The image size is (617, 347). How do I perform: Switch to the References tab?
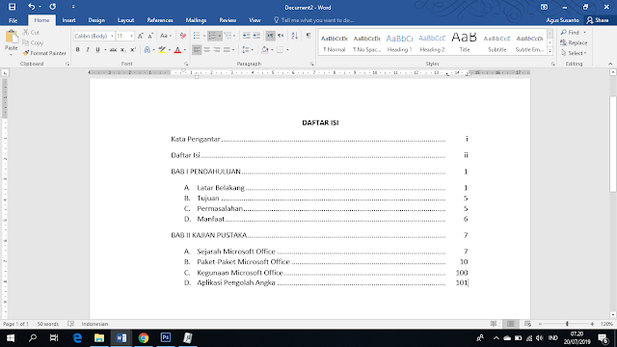[160, 20]
